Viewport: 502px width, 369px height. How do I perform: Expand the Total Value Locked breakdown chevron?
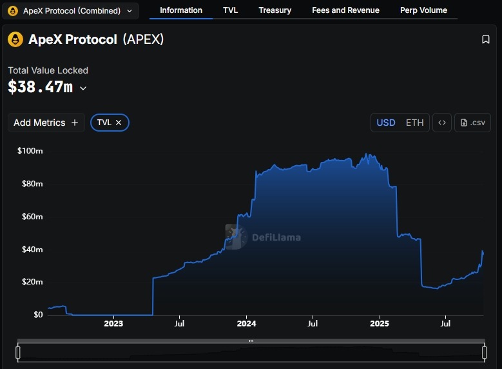[x=83, y=88]
